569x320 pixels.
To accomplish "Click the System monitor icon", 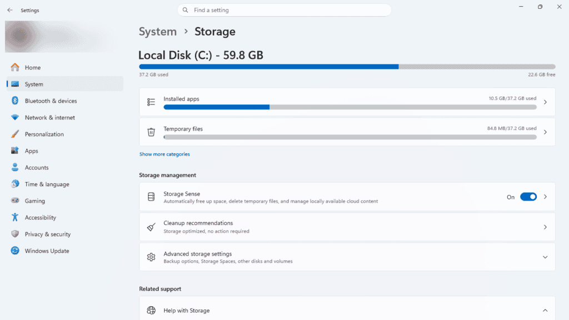I will tap(15, 84).
